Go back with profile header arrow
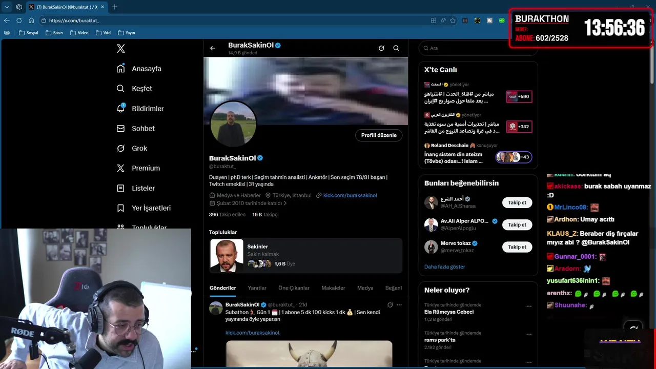Image resolution: width=656 pixels, height=369 pixels. 213,48
